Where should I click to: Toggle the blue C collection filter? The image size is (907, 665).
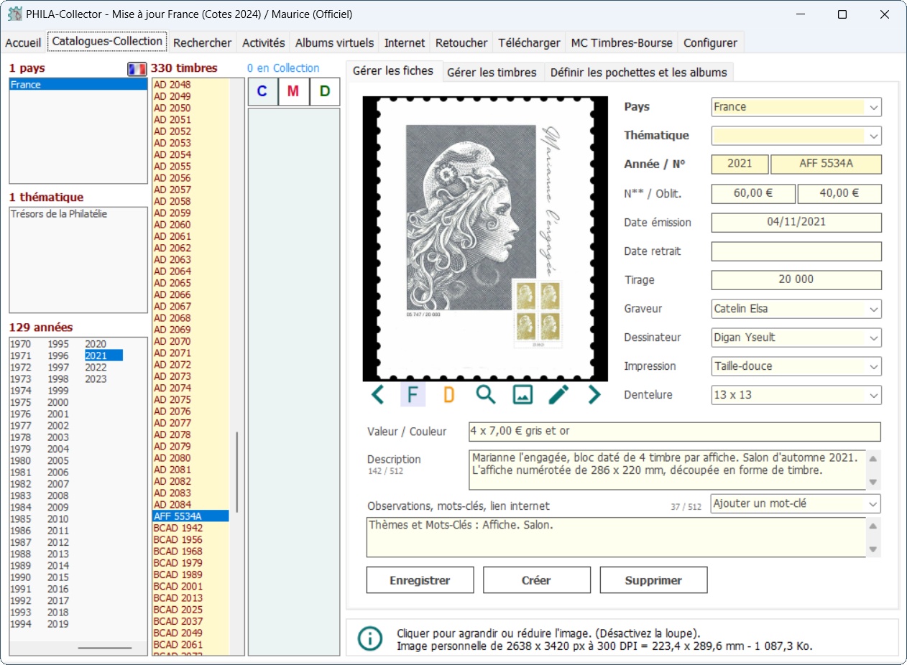[x=262, y=92]
